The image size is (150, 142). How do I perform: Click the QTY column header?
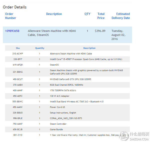point(87,14)
